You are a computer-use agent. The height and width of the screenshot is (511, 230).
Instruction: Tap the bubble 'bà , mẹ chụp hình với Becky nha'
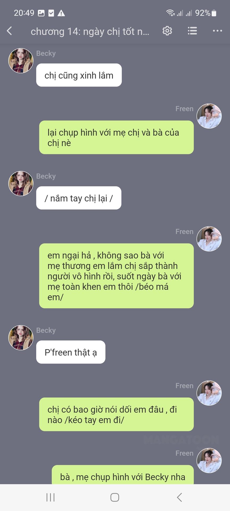(123, 475)
